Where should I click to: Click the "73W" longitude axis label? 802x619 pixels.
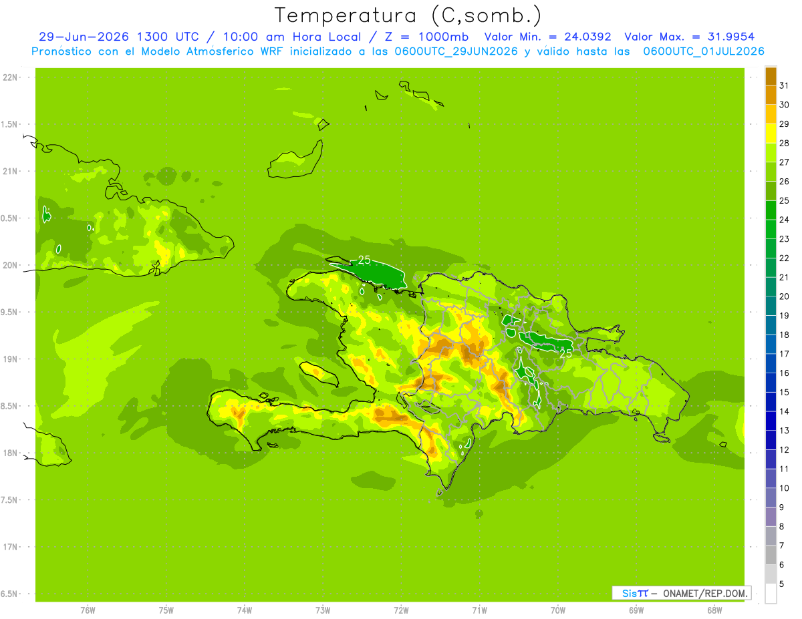click(323, 610)
